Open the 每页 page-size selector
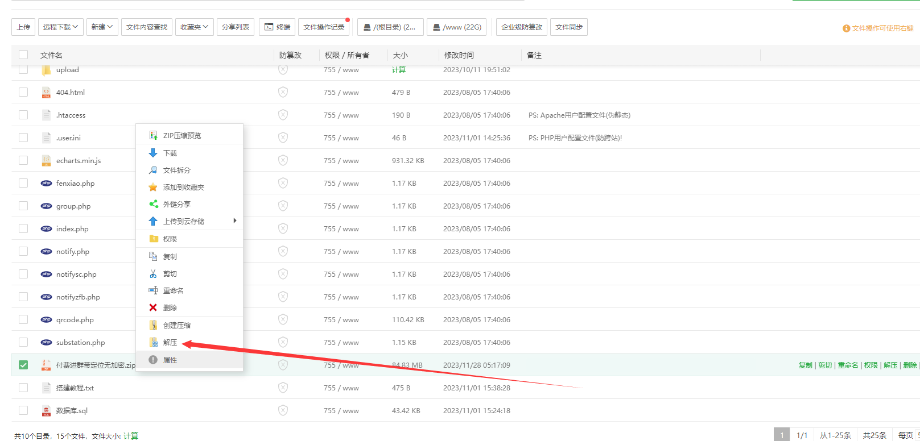This screenshot has height=441, width=920. pos(907,435)
